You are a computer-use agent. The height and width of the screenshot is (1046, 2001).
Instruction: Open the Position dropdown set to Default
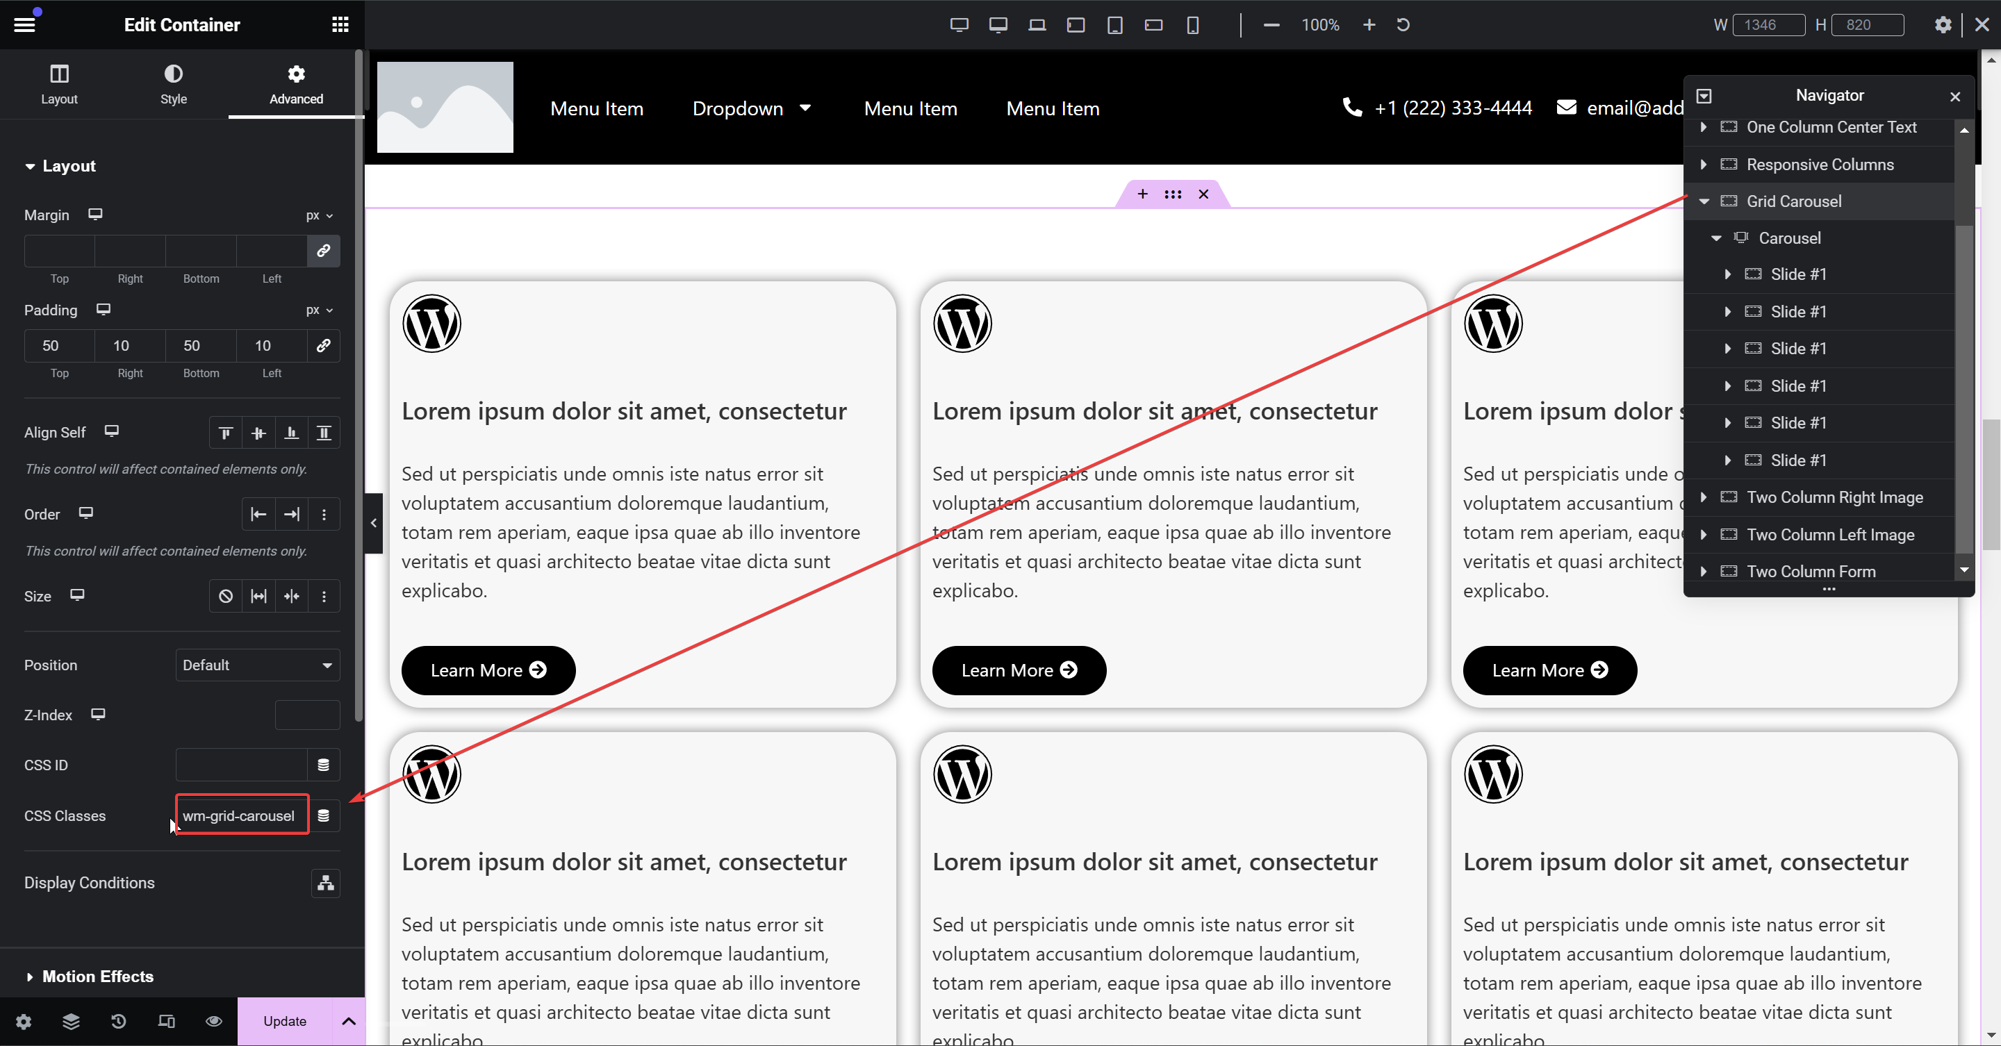257,665
